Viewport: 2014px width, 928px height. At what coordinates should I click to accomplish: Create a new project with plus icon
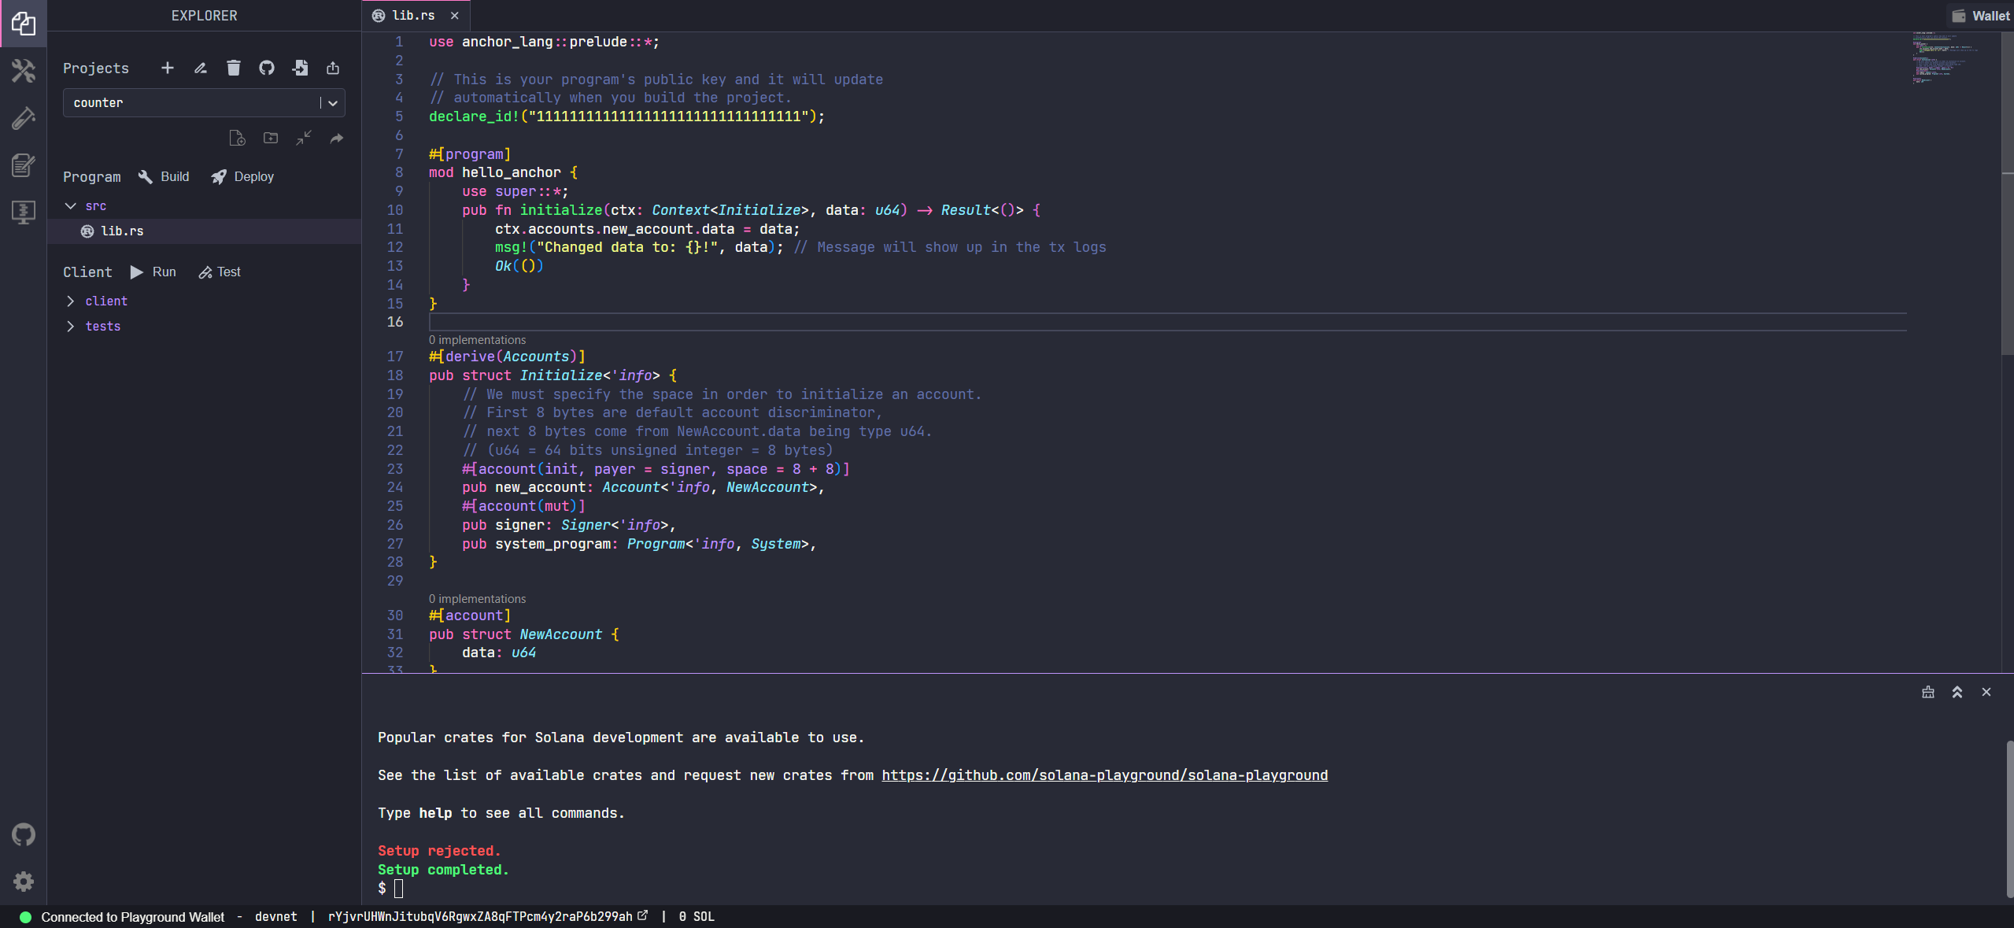point(168,68)
